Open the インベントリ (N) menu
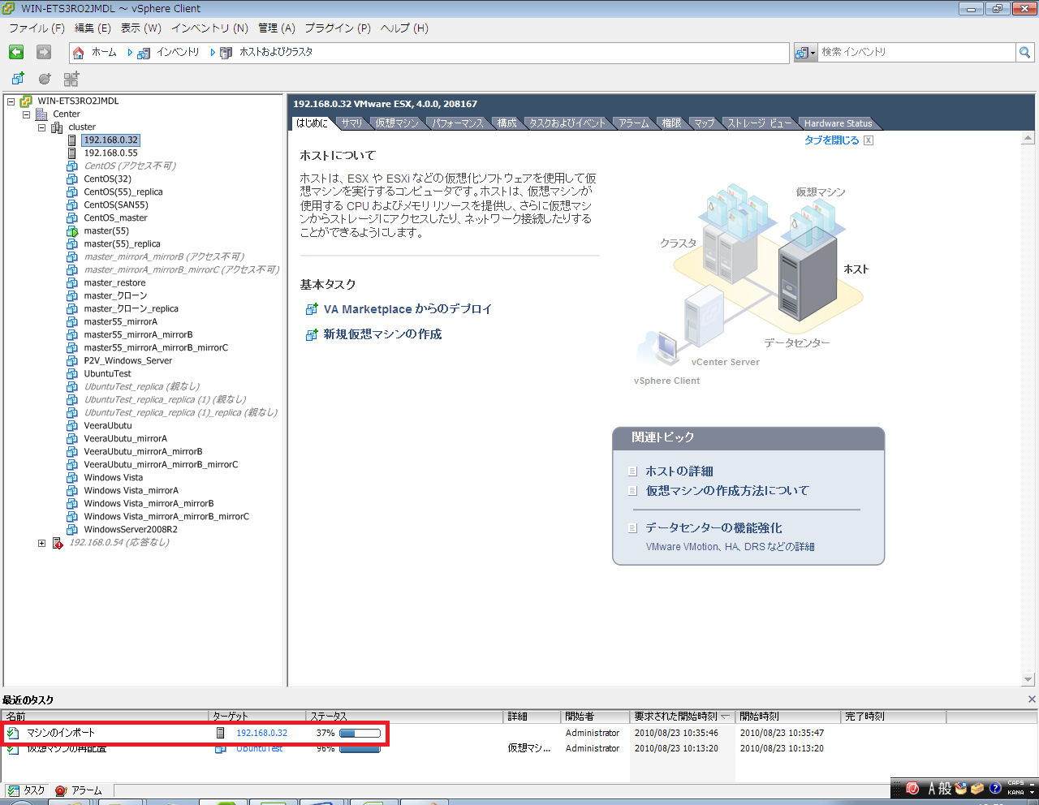 pos(209,28)
